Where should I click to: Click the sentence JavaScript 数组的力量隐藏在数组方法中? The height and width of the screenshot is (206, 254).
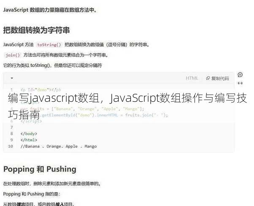click(x=50, y=10)
